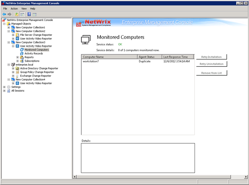The image size is (249, 185).
Task: Click the NetWrix console root node icon
Action: pyautogui.click(x=4, y=20)
